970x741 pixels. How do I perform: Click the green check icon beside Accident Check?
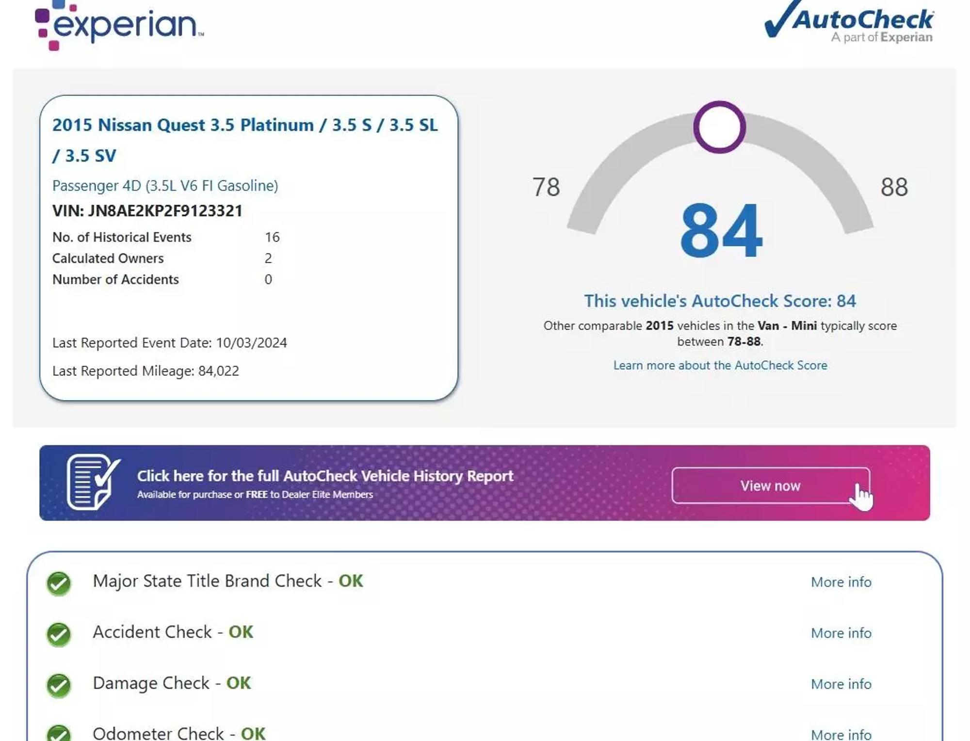click(59, 634)
